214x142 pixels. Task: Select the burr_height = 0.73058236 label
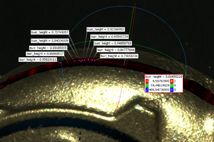pyautogui.click(x=119, y=56)
